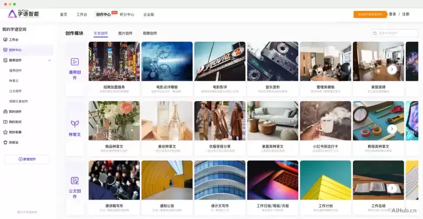The height and width of the screenshot is (219, 423).
Task: Open 工作台 in the top navigation
Action: coord(81,14)
